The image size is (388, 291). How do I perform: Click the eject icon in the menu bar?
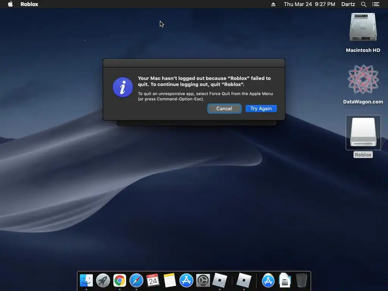[x=273, y=4]
